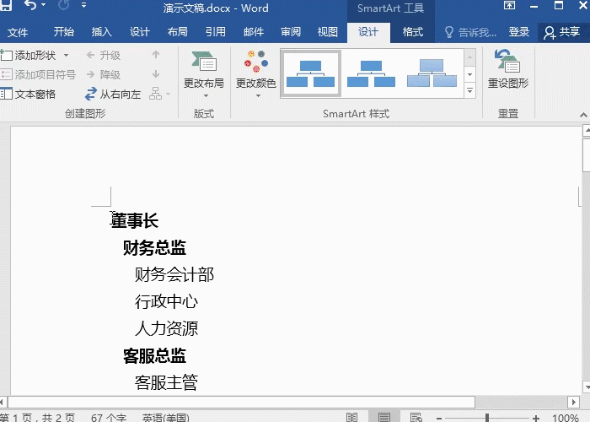Click the 更改布局 icon
This screenshot has height=422, width=590.
point(204,62)
